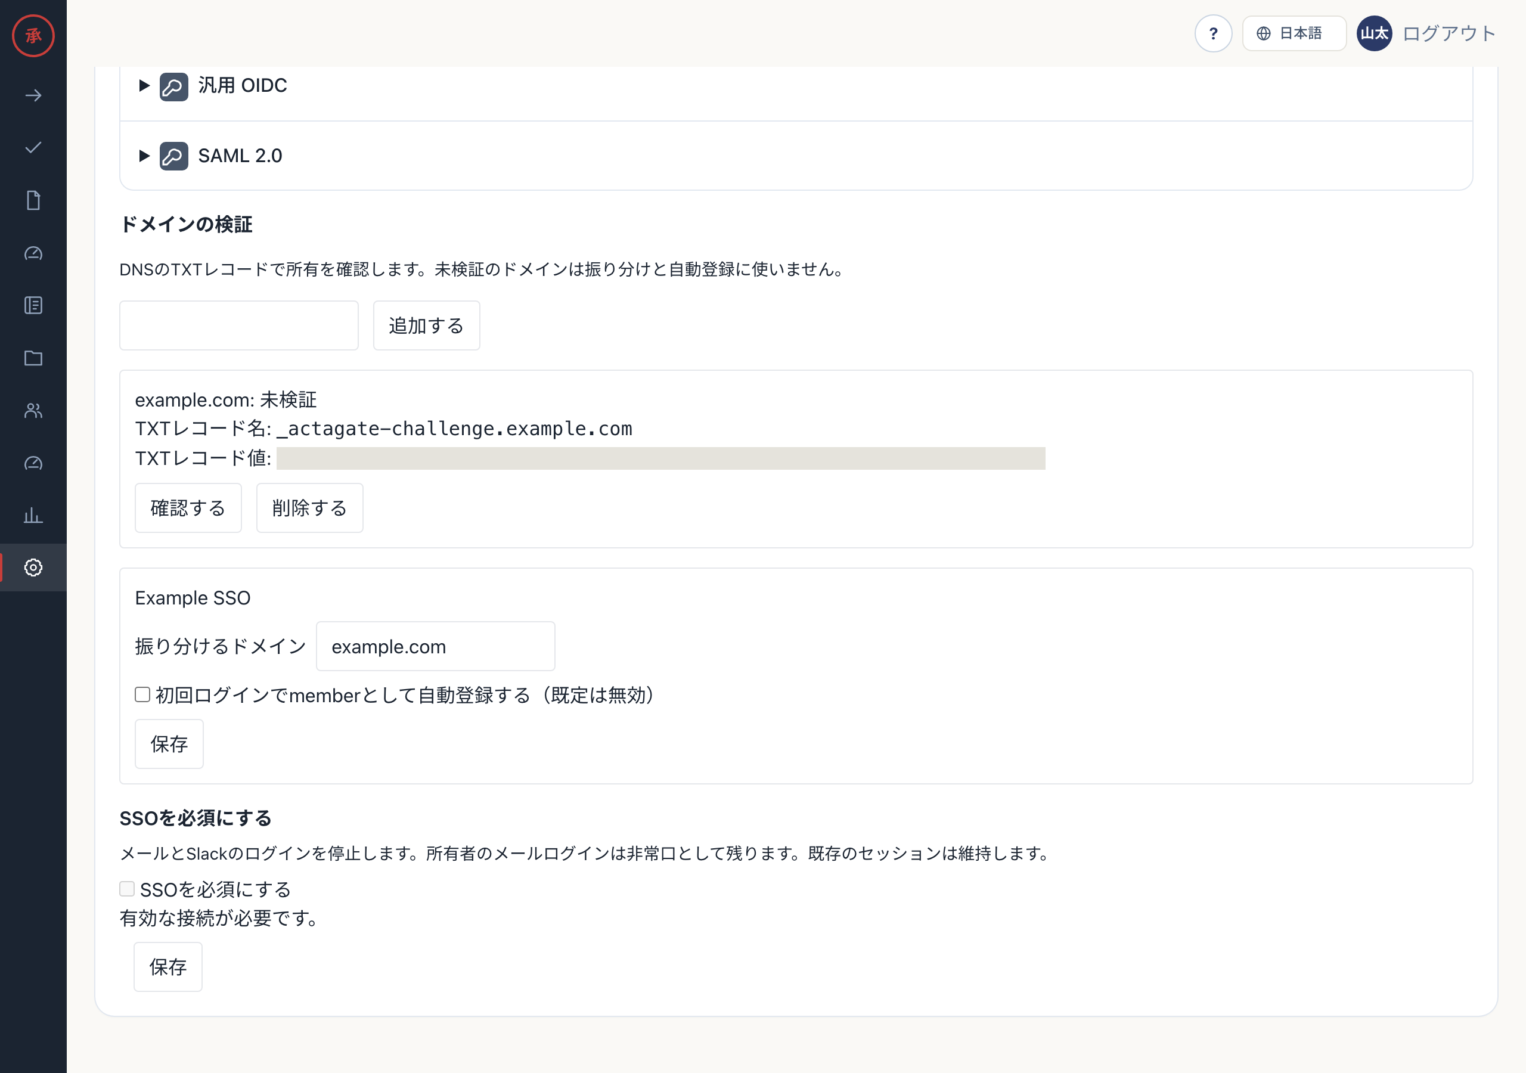
Task: Save the Example SSO settings
Action: click(169, 744)
